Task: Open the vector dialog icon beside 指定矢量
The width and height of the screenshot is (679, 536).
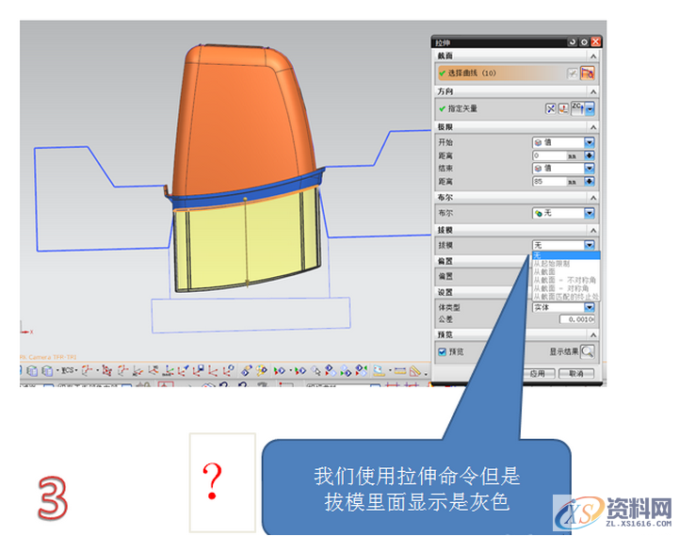Action: 563,108
